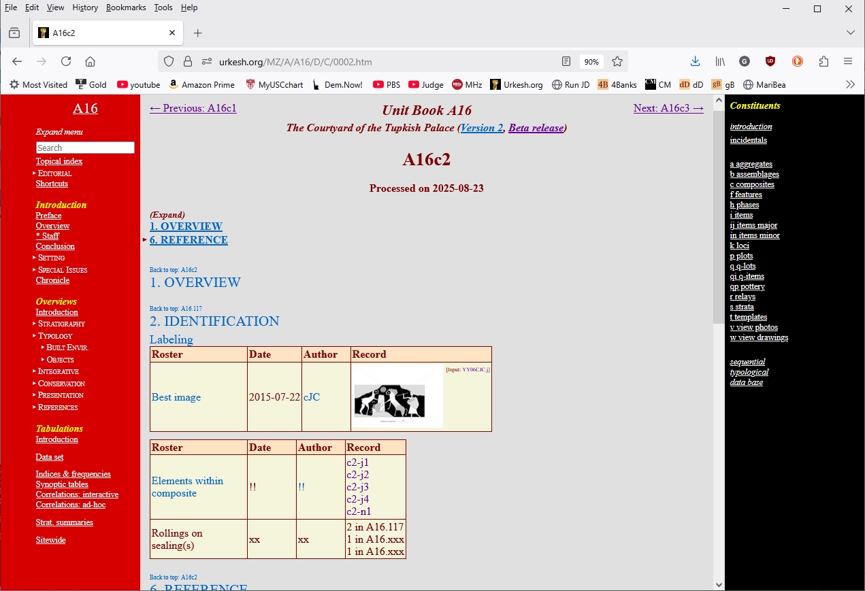The width and height of the screenshot is (865, 591).
Task: Open the 'typological' link in Constituents
Action: 749,372
